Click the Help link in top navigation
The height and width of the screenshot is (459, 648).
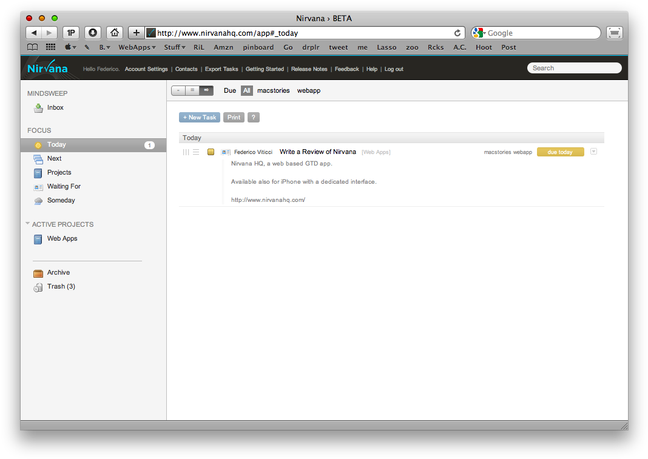pos(372,69)
